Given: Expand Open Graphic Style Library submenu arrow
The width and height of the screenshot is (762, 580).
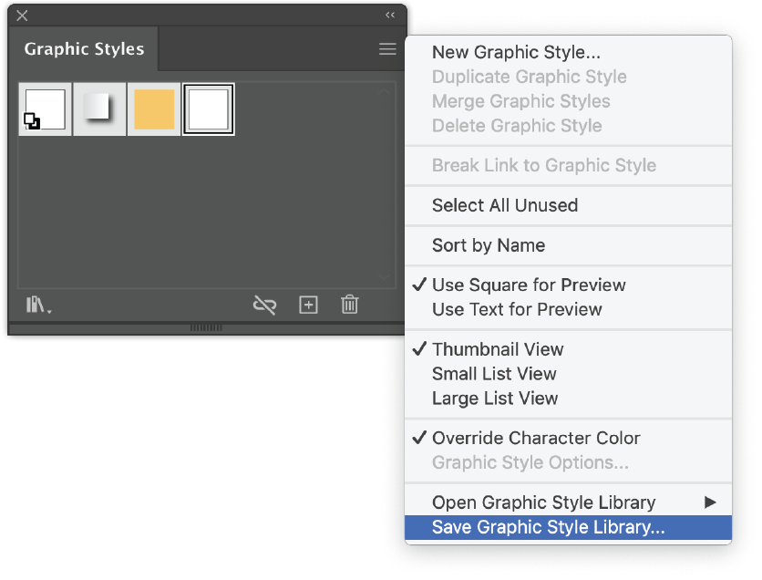Looking at the screenshot, I should (710, 502).
